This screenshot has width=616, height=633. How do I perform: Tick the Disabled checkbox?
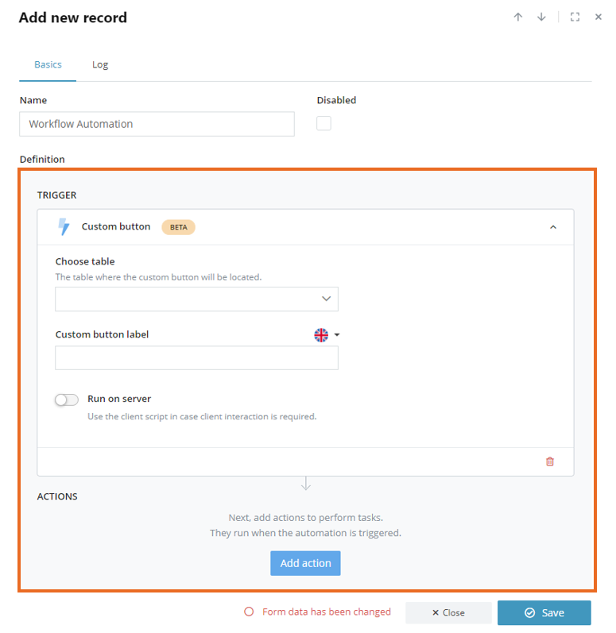tap(323, 123)
